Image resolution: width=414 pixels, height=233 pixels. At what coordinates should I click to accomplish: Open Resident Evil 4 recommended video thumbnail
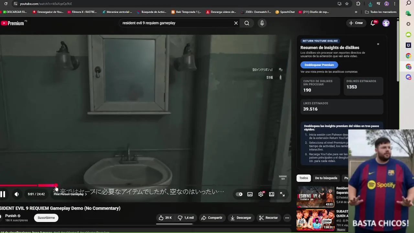[x=316, y=196]
